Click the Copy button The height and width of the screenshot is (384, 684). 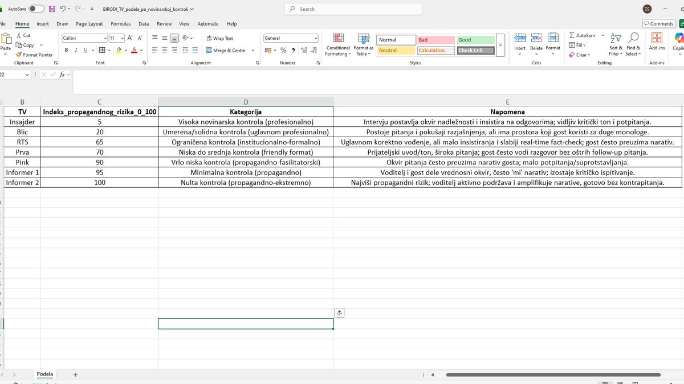pyautogui.click(x=25, y=45)
